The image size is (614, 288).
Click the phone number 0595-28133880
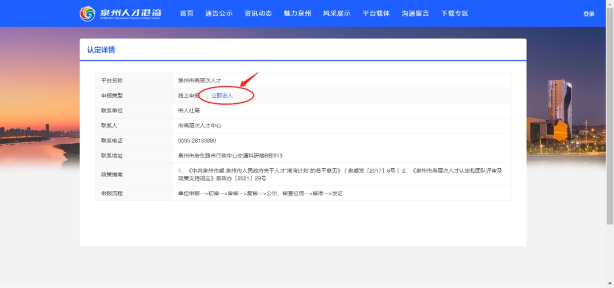click(197, 140)
